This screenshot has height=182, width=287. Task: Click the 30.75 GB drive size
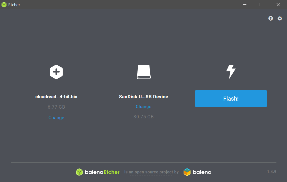coord(143,117)
